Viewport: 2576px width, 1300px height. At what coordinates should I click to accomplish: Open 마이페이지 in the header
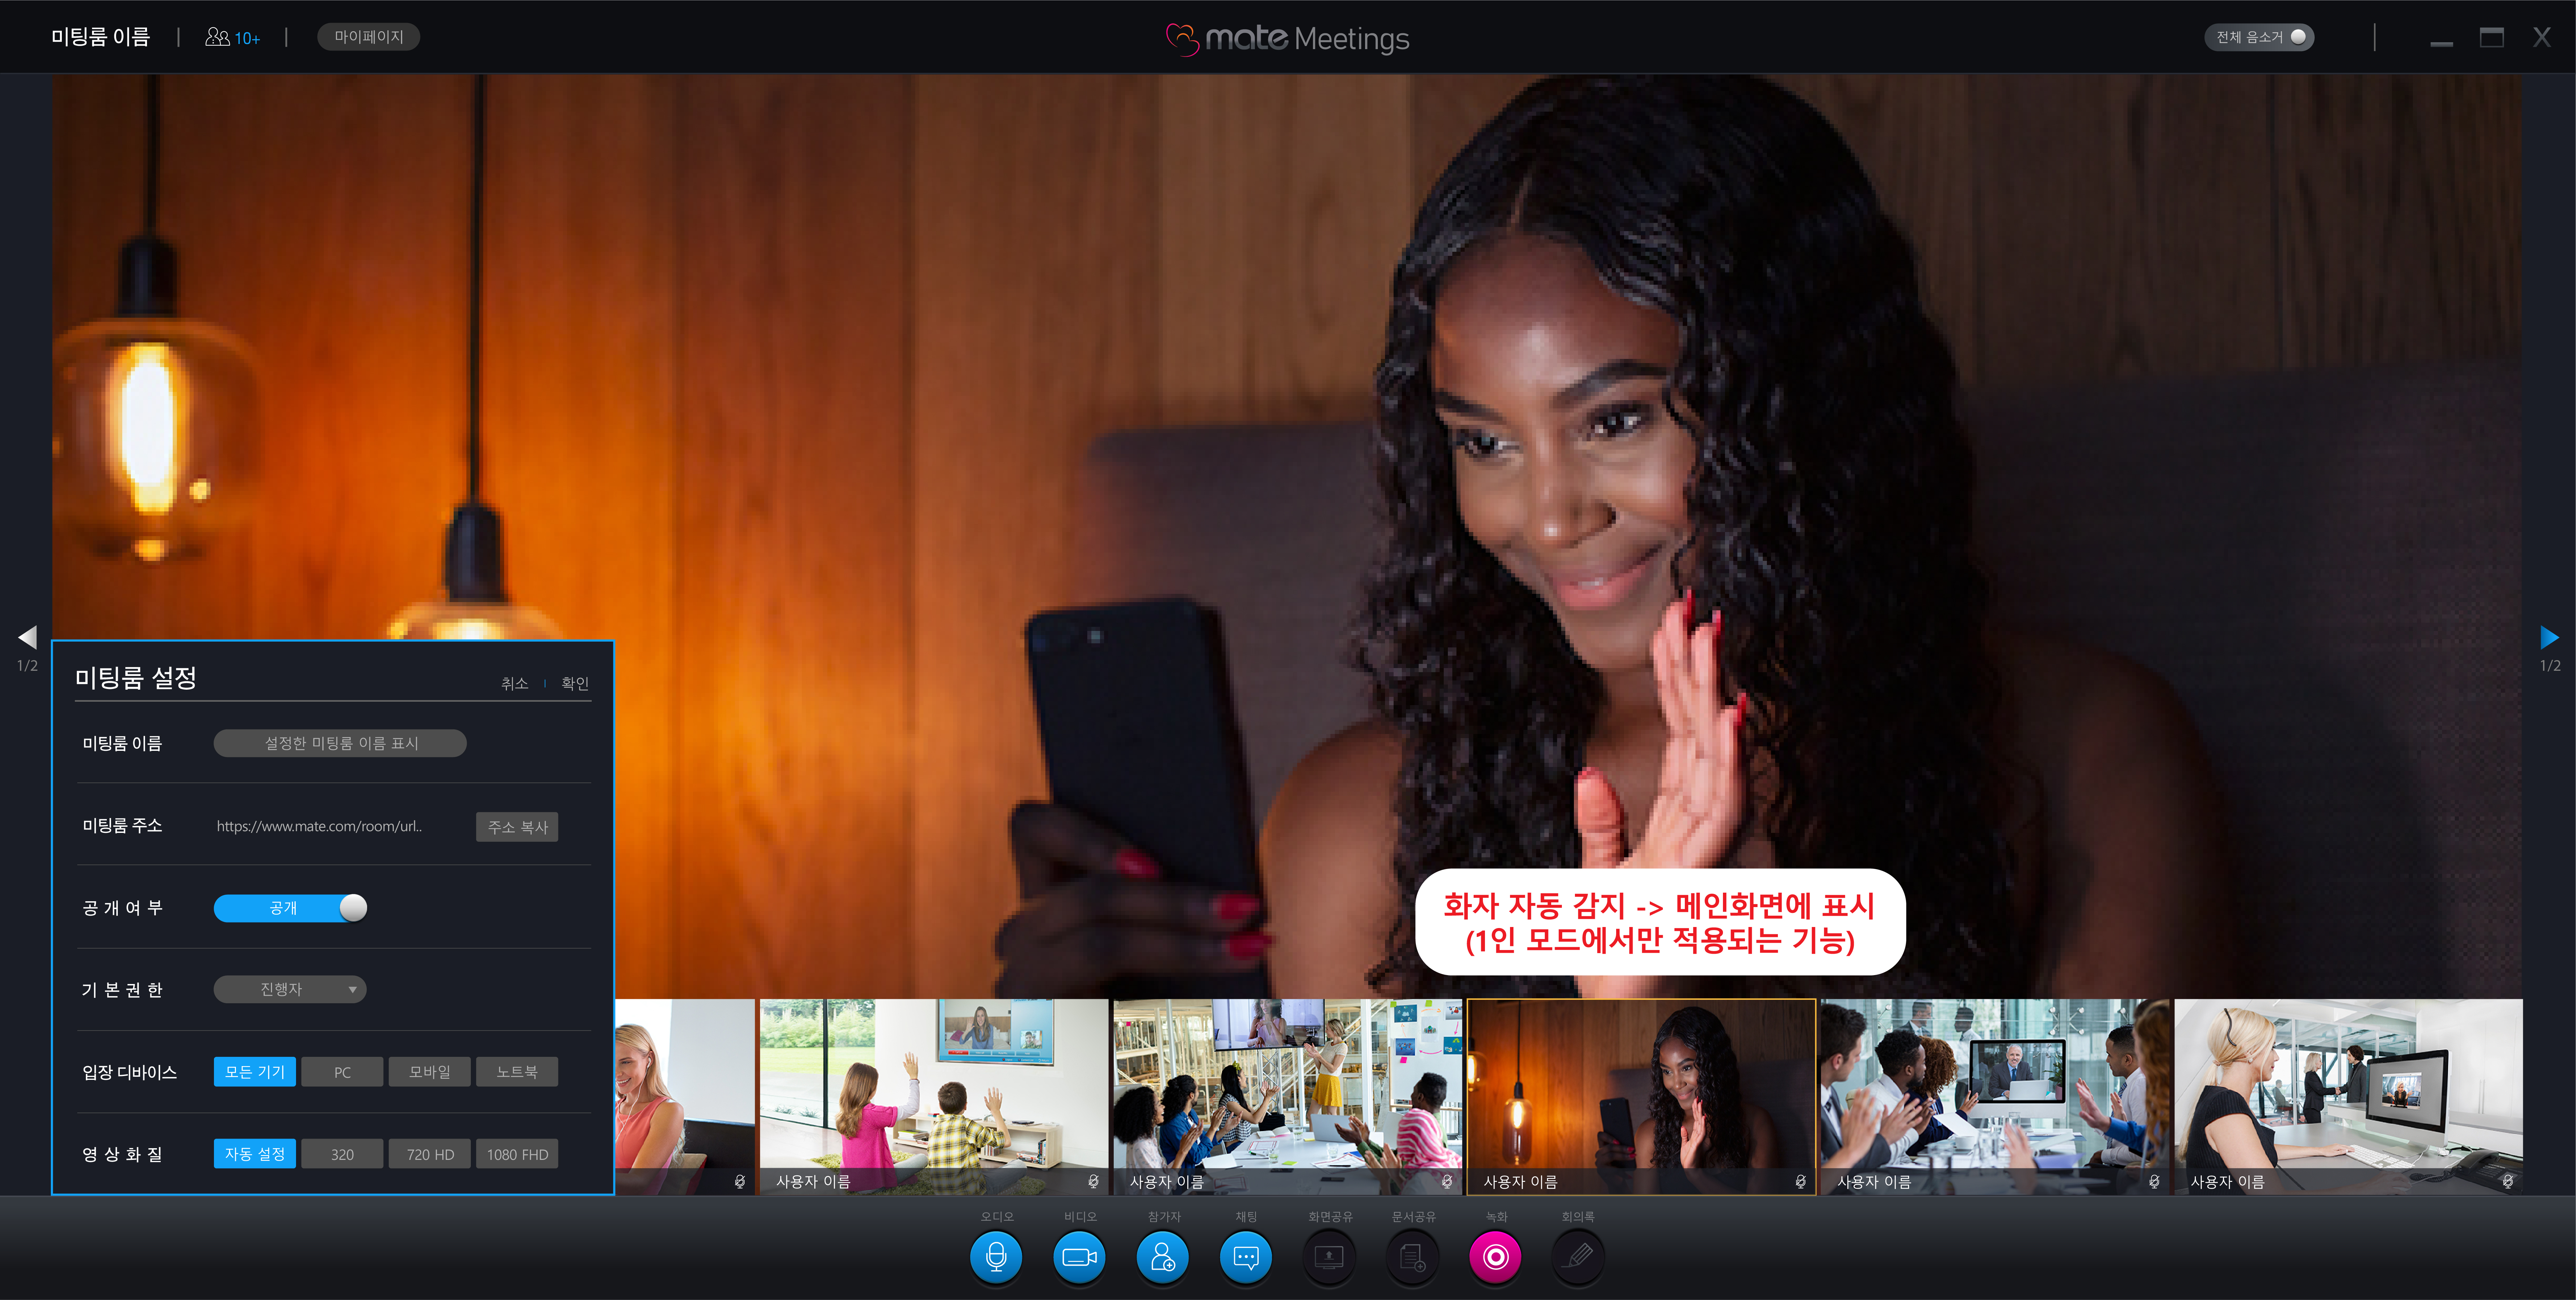[x=369, y=37]
